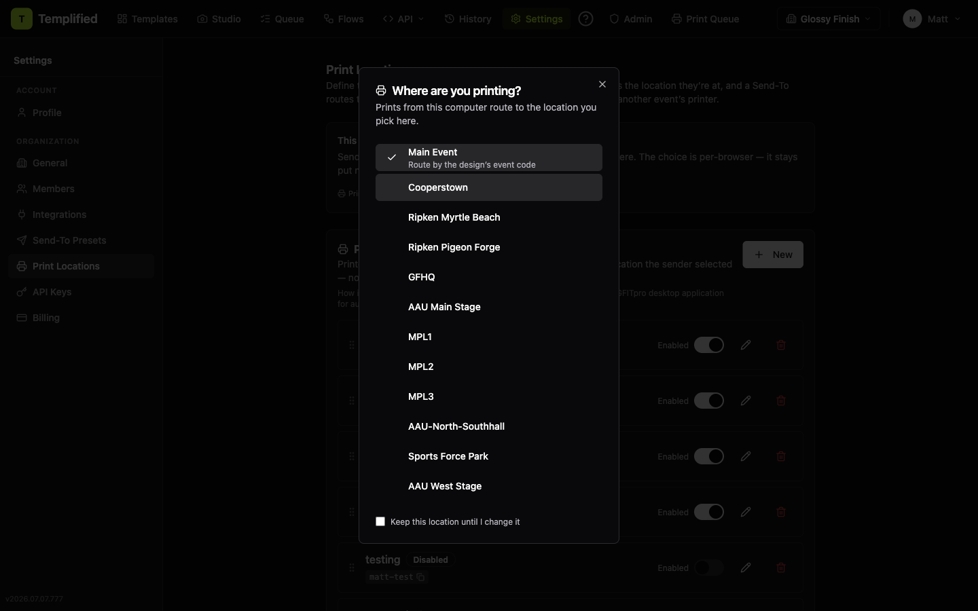Click the help question mark icon

tap(585, 19)
